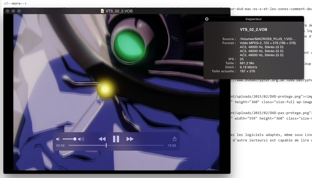
Task: Seek on the playback timeline bar
Action: pos(116,145)
